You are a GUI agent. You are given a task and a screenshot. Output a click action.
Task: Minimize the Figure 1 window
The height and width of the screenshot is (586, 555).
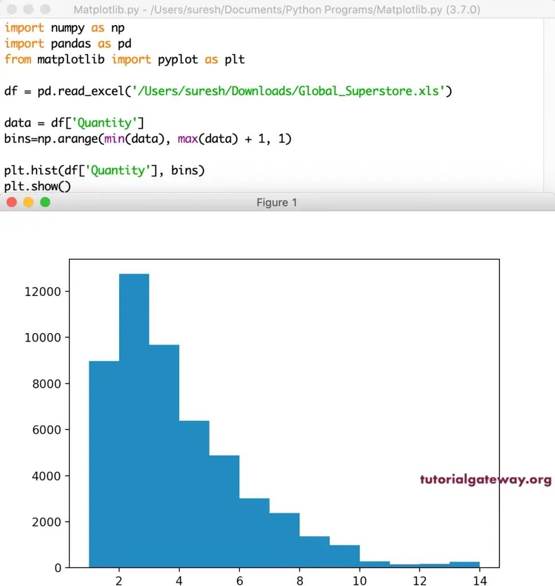click(x=29, y=202)
